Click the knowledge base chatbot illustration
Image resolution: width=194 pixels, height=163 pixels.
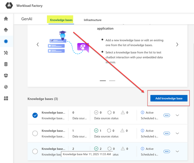pos(68,42)
